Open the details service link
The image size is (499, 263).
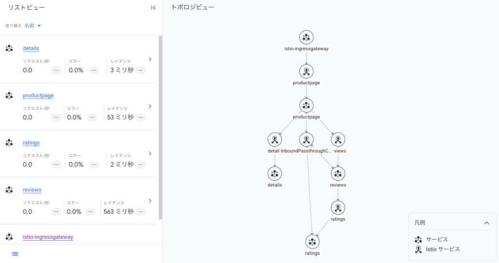(x=31, y=48)
